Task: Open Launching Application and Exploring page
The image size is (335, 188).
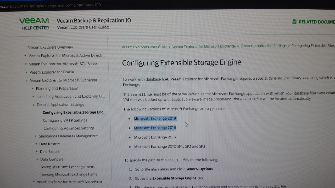Action: (71, 96)
